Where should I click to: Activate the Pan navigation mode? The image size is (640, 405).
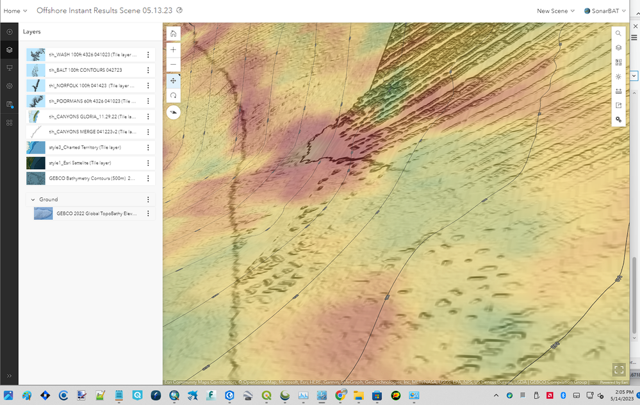coord(173,81)
